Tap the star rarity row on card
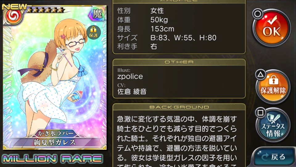The height and width of the screenshot is (167, 296). pos(45,10)
